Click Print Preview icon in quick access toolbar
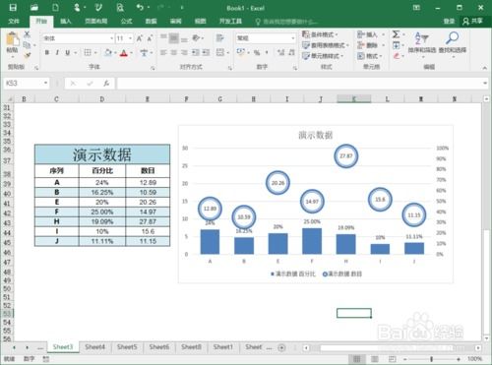492x365 pixels. coord(120,8)
